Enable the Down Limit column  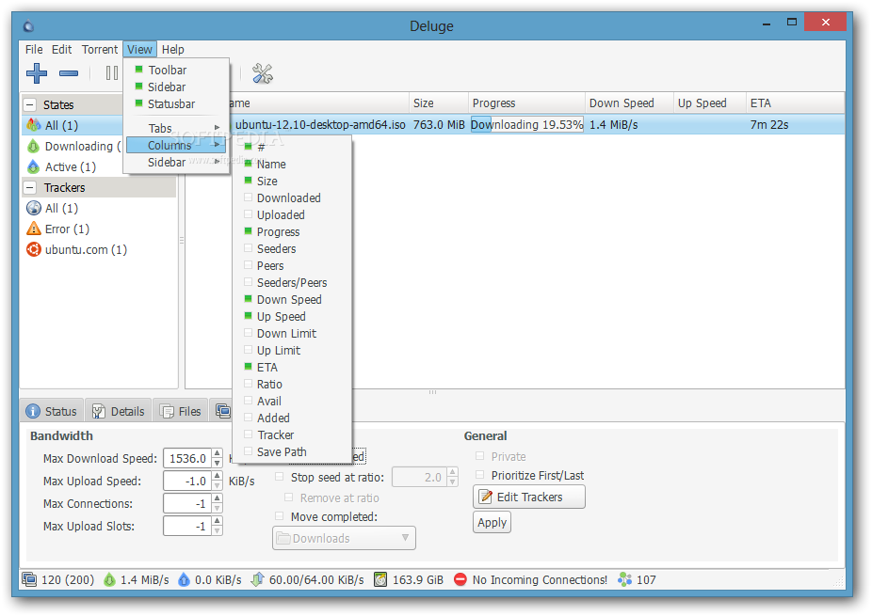coord(293,333)
